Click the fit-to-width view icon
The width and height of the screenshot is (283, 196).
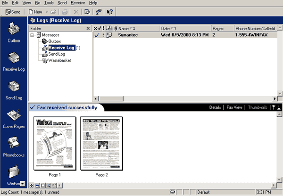pyautogui.click(x=37, y=185)
